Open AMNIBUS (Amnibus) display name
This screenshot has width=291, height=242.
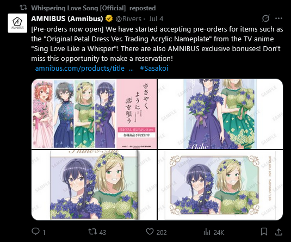click(x=67, y=18)
